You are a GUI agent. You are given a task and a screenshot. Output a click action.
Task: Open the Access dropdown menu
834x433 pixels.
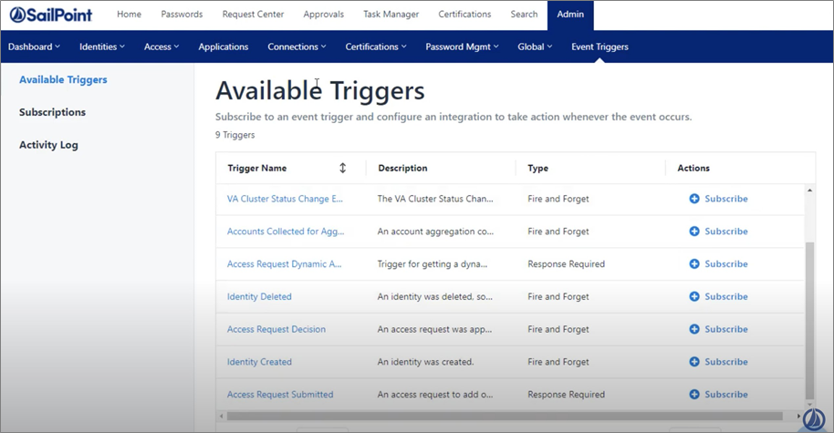162,46
